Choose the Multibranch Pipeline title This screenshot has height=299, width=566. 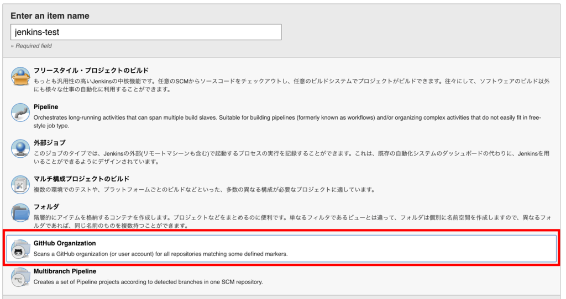click(65, 271)
